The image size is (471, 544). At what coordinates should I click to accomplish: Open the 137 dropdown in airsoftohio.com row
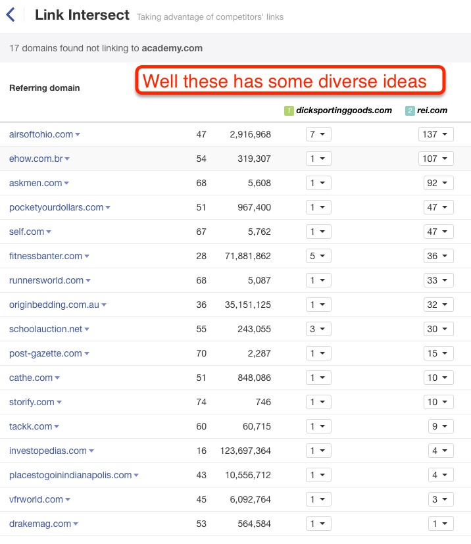[x=435, y=134]
